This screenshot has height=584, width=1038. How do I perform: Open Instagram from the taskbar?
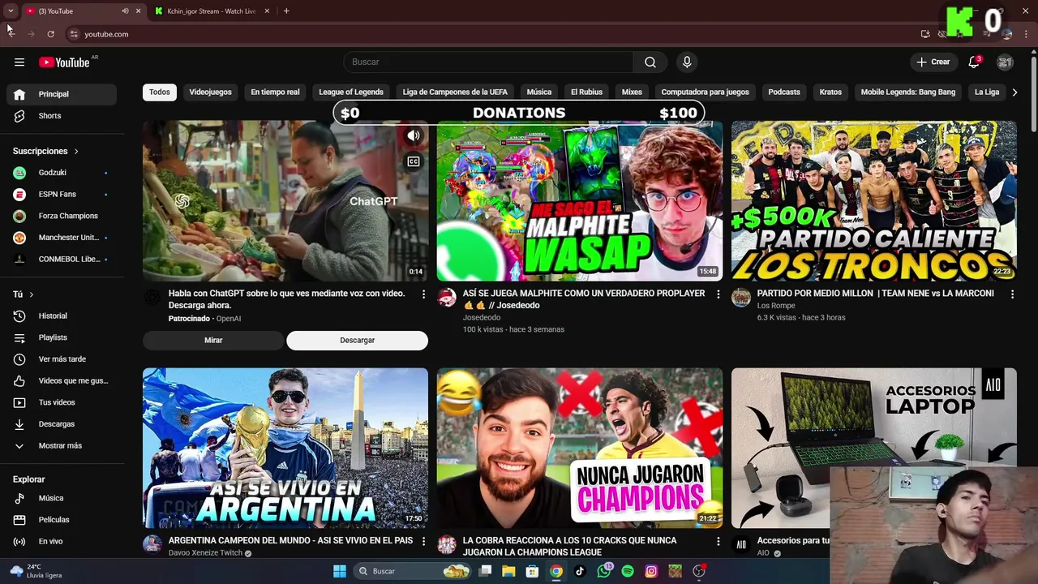point(651,571)
